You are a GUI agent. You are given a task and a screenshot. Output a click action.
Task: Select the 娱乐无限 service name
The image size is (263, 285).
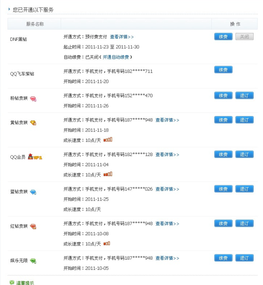pyautogui.click(x=19, y=261)
